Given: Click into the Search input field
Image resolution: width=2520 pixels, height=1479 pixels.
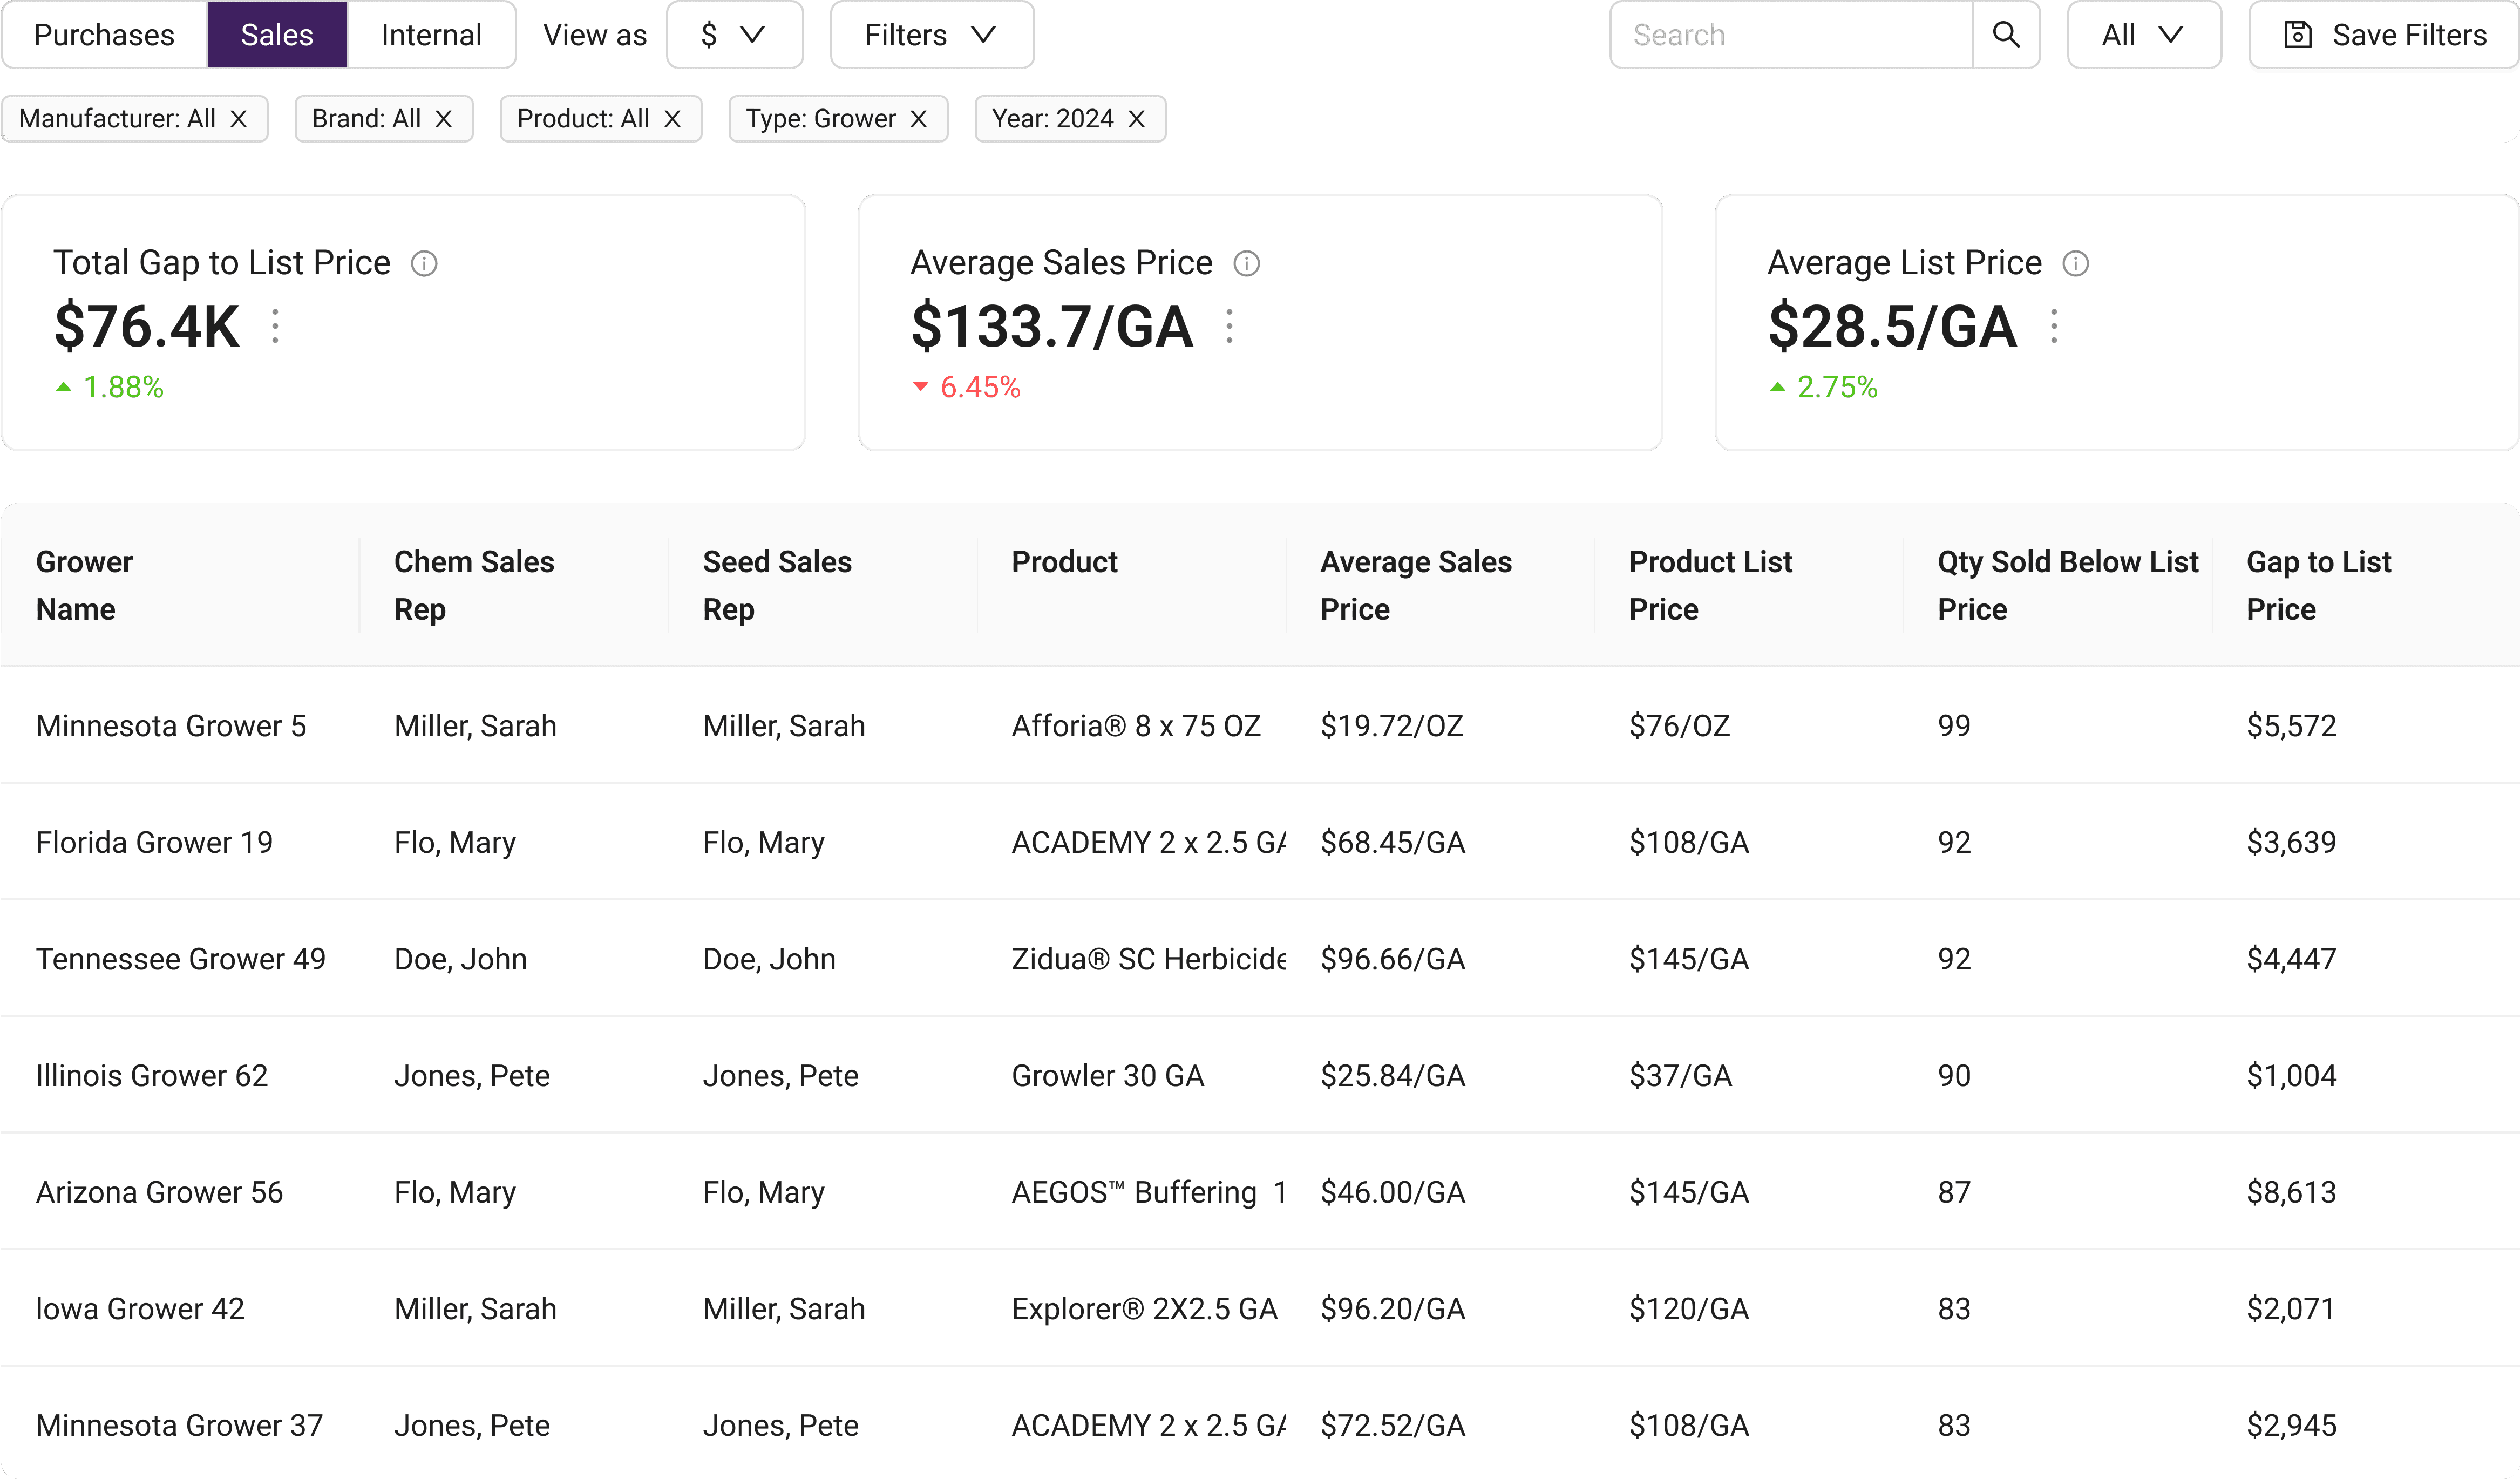Looking at the screenshot, I should click(1790, 35).
